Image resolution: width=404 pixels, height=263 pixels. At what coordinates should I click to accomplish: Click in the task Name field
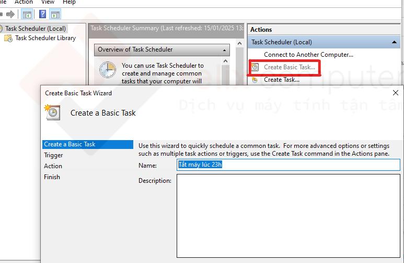click(x=288, y=165)
